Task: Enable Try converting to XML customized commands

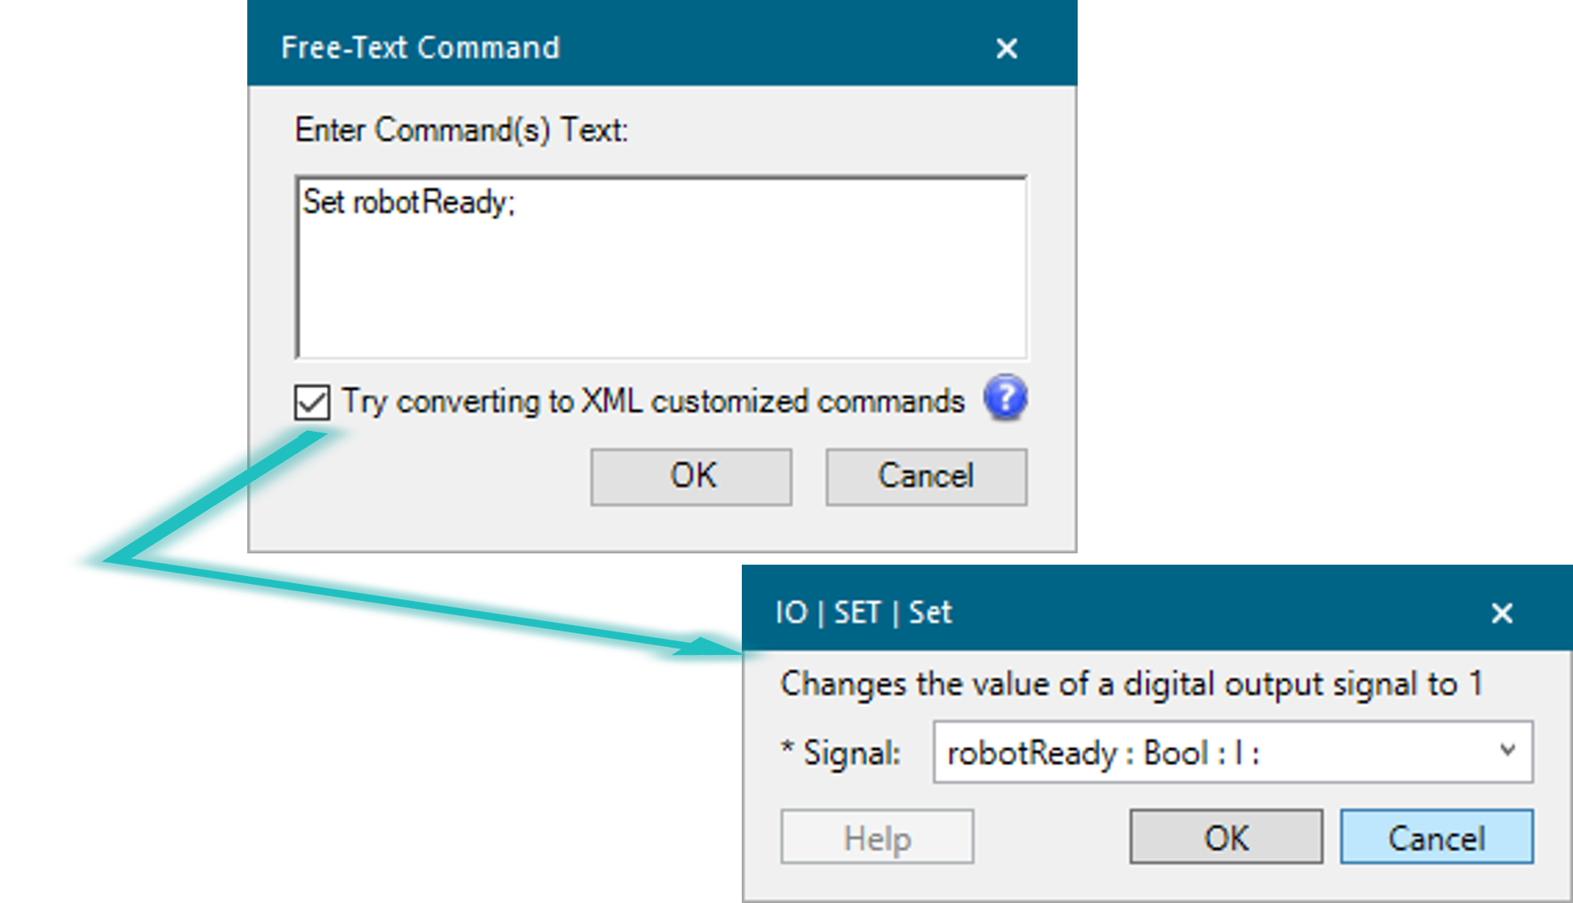Action: coord(313,401)
